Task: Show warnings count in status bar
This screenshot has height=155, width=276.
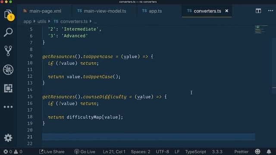Action: [18, 152]
